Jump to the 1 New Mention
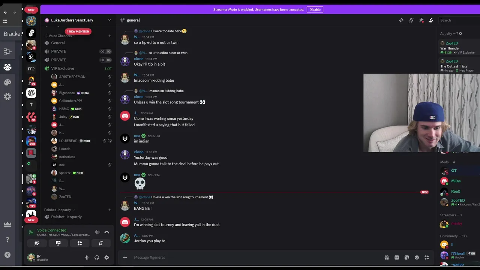 (78, 31)
